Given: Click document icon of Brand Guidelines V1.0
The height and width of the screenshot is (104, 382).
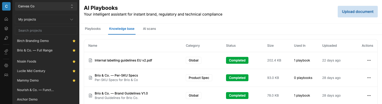Looking at the screenshot, I should (x=90, y=96).
